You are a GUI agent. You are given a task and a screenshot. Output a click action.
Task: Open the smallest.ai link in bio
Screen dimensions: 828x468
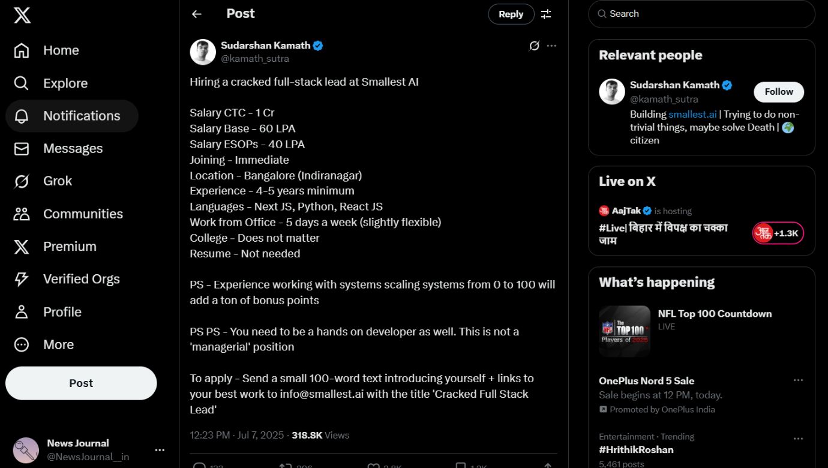tap(693, 114)
